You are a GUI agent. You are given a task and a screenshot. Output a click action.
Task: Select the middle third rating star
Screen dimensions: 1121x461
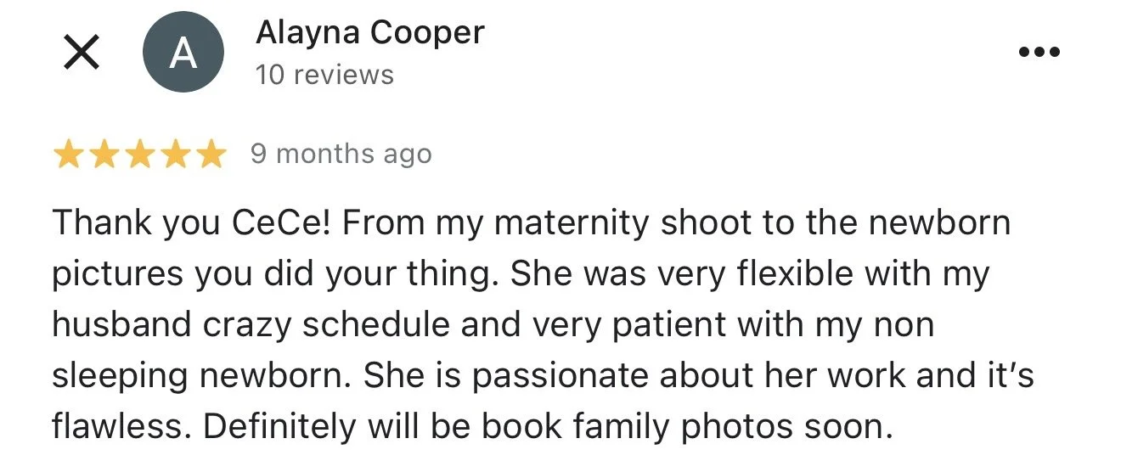pyautogui.click(x=140, y=155)
